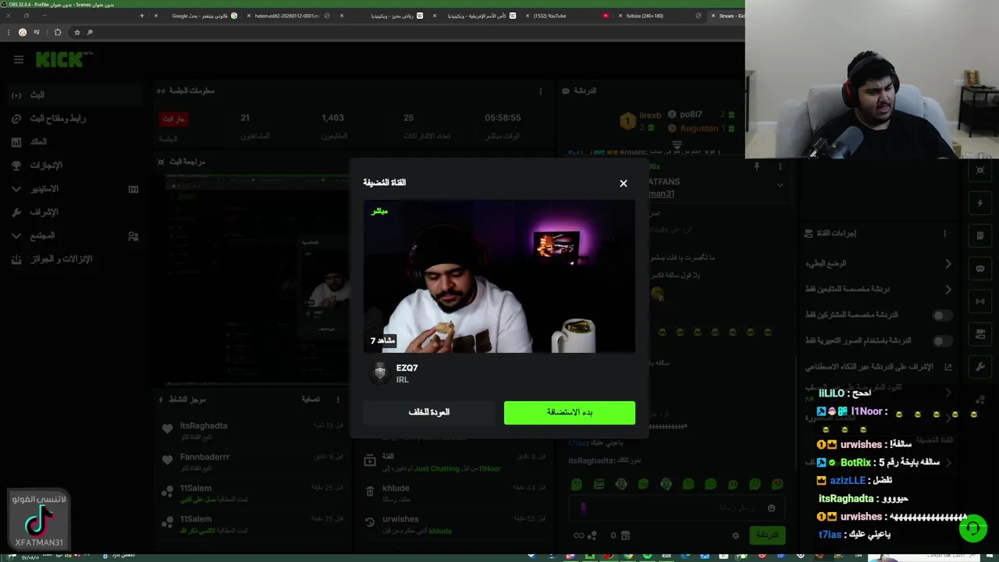Toggle subscribers-only chat switch
The width and height of the screenshot is (999, 562).
point(942,315)
